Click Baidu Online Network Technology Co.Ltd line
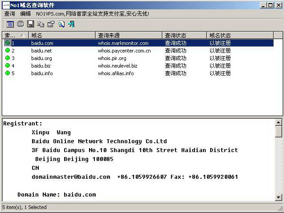The width and height of the screenshot is (284, 213). click(99, 141)
